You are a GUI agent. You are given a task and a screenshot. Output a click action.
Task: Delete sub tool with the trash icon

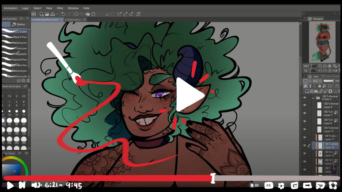pos(28,81)
